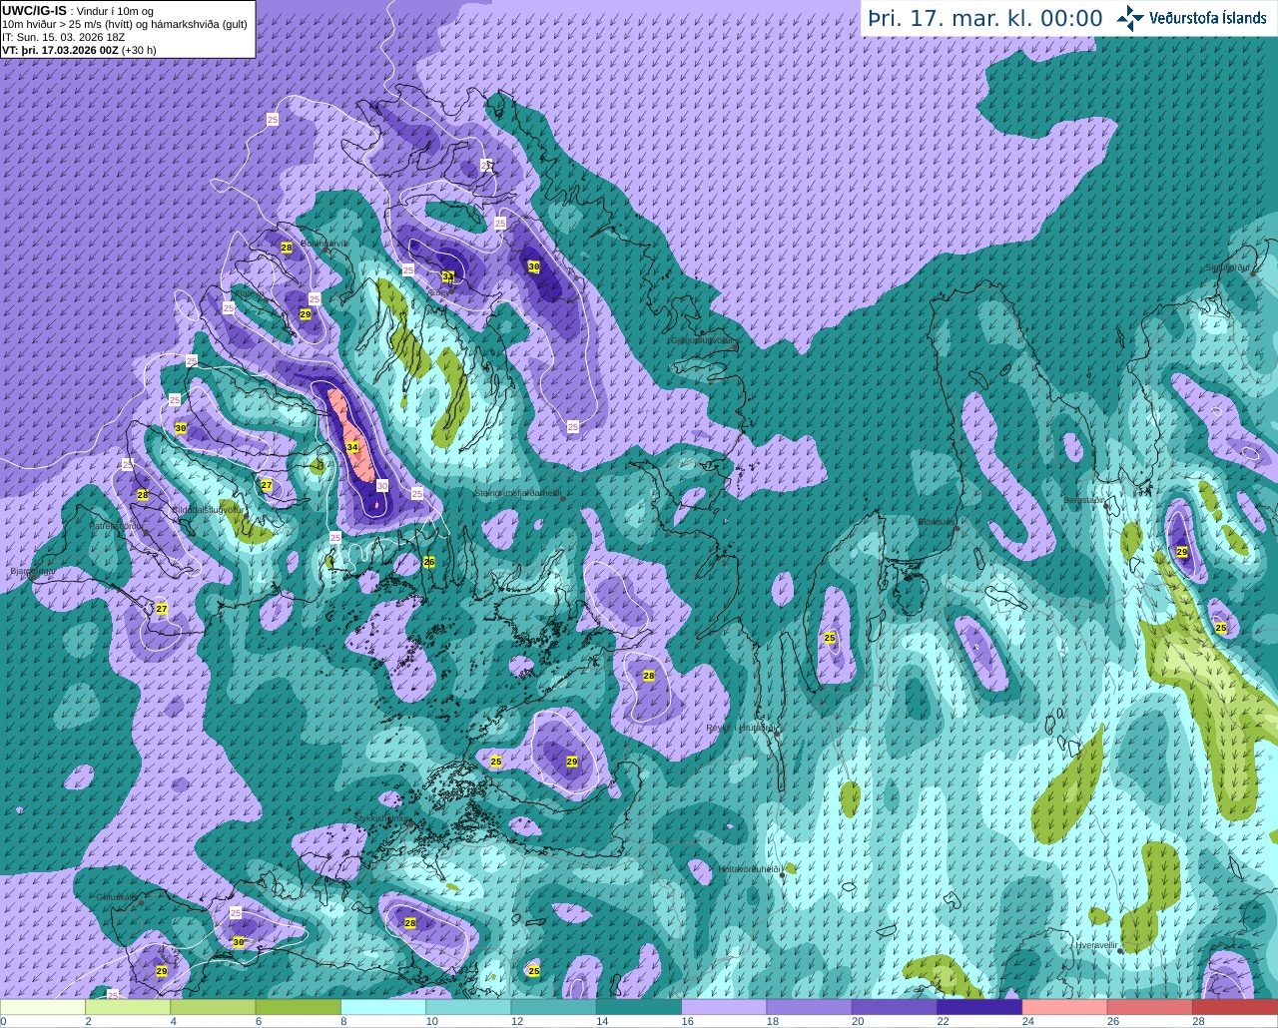Click the Flateyri station label
This screenshot has height=1028, width=1278.
point(250,293)
